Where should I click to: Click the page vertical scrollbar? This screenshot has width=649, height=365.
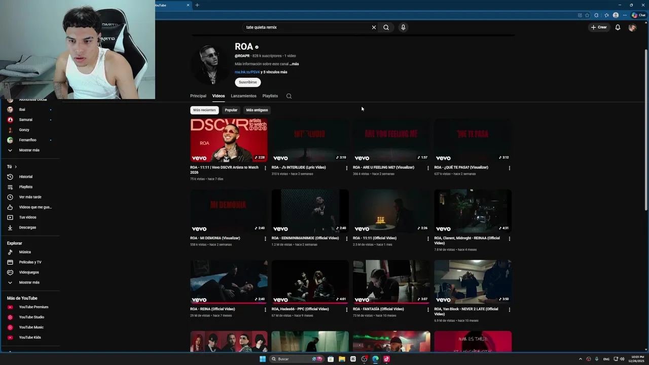646,129
